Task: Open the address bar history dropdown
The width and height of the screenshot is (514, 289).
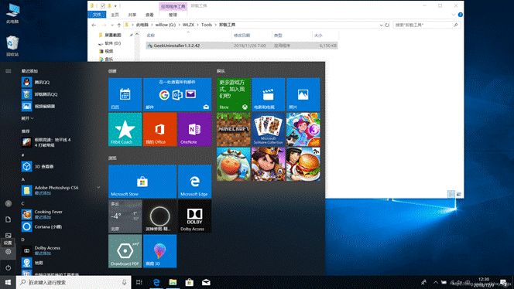Action: [381, 25]
